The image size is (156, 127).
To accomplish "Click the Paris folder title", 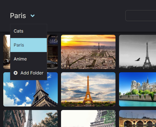I will (x=18, y=16).
